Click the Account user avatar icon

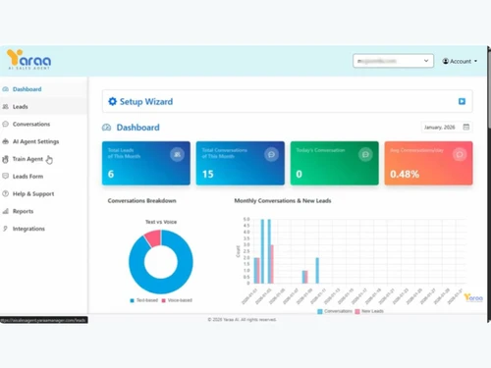[x=446, y=61]
